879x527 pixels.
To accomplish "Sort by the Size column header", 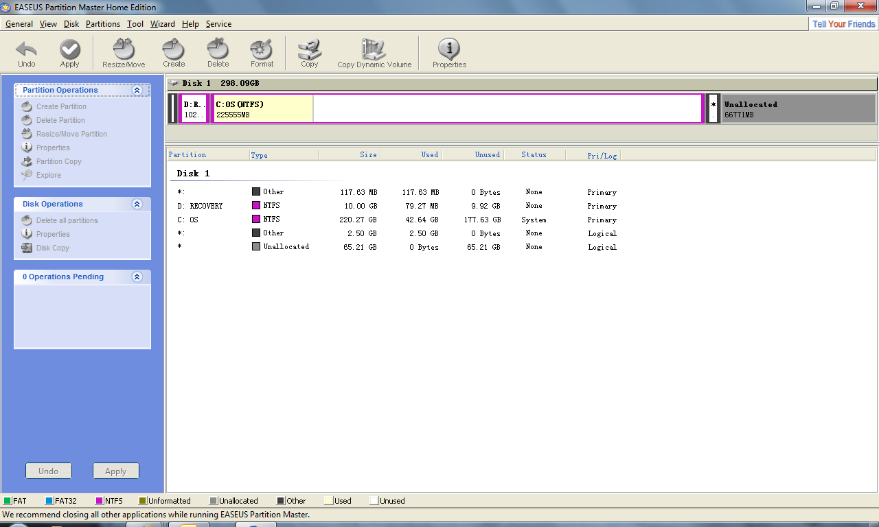I will [349, 155].
